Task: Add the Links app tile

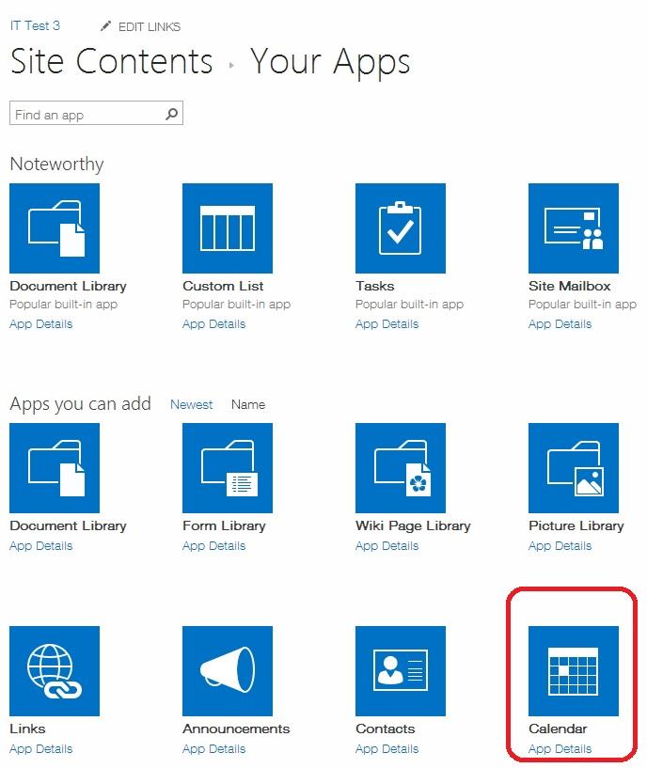Action: [55, 671]
